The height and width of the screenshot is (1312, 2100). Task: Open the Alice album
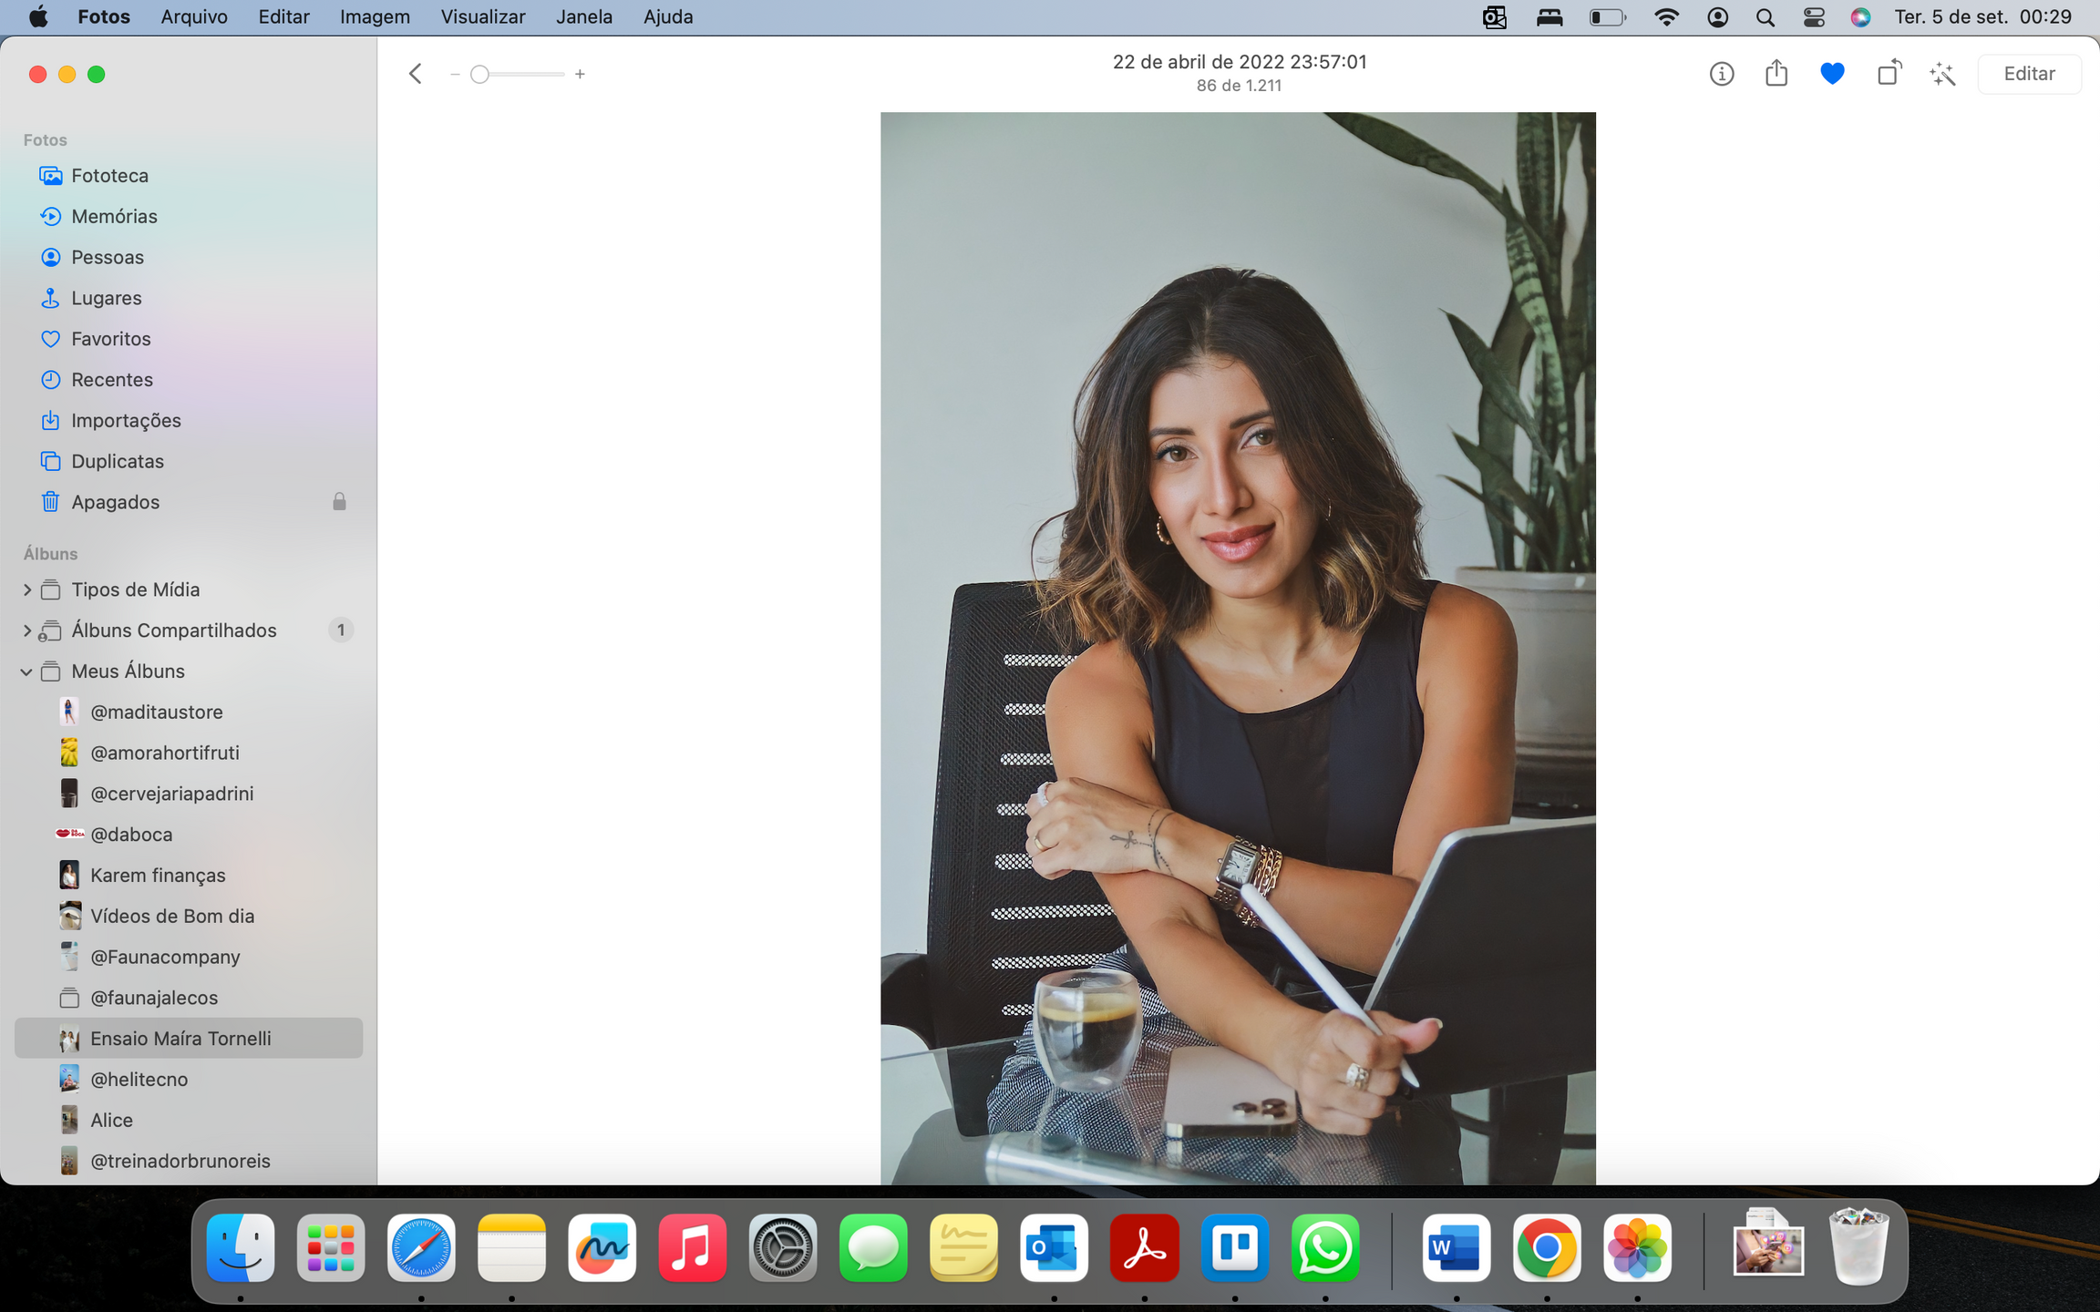(189, 1120)
